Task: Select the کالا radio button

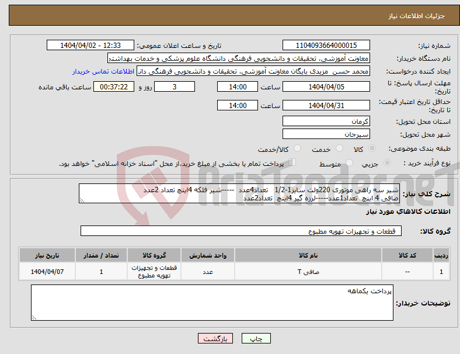Action: 372,148
